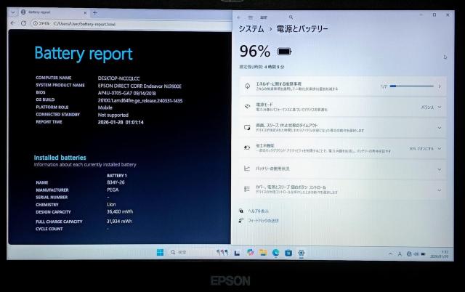Go back in the browser
This screenshot has height=292, width=465.
[13, 23]
